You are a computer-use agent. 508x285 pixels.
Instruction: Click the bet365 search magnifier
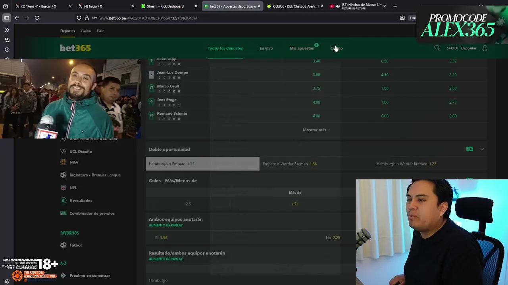(x=437, y=48)
